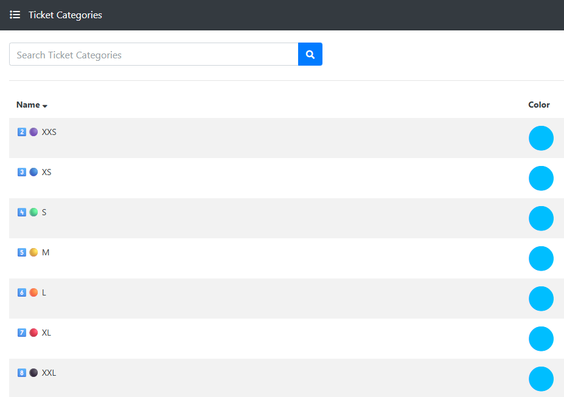Viewport: 564px width, 397px height.
Task: Focus the Search Ticket Categories field
Action: coord(153,55)
